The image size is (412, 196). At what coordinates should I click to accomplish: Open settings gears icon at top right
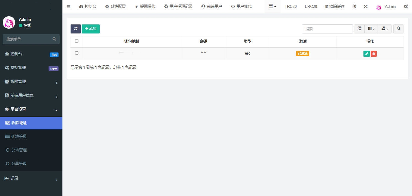tap(406, 7)
